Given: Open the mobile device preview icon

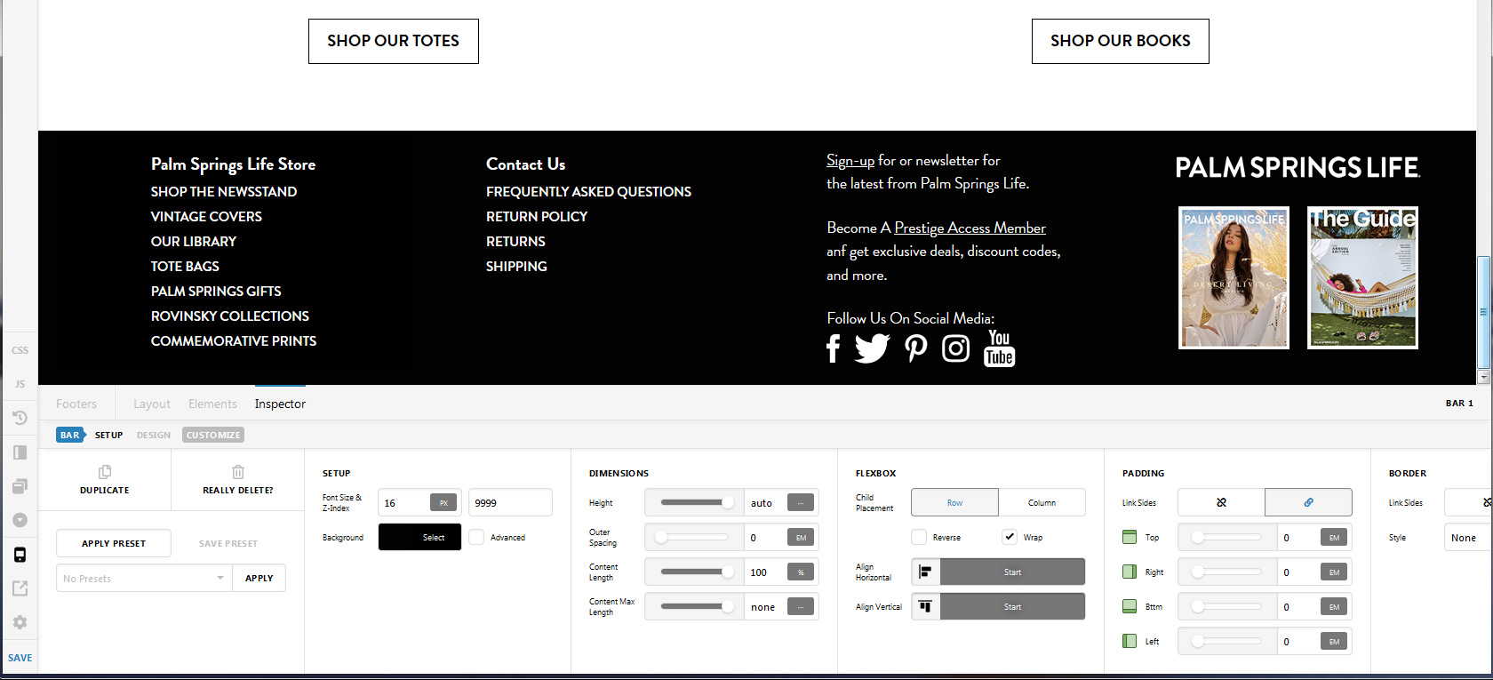Looking at the screenshot, I should [x=20, y=555].
